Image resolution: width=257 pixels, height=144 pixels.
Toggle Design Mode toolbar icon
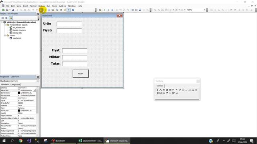point(53,10)
